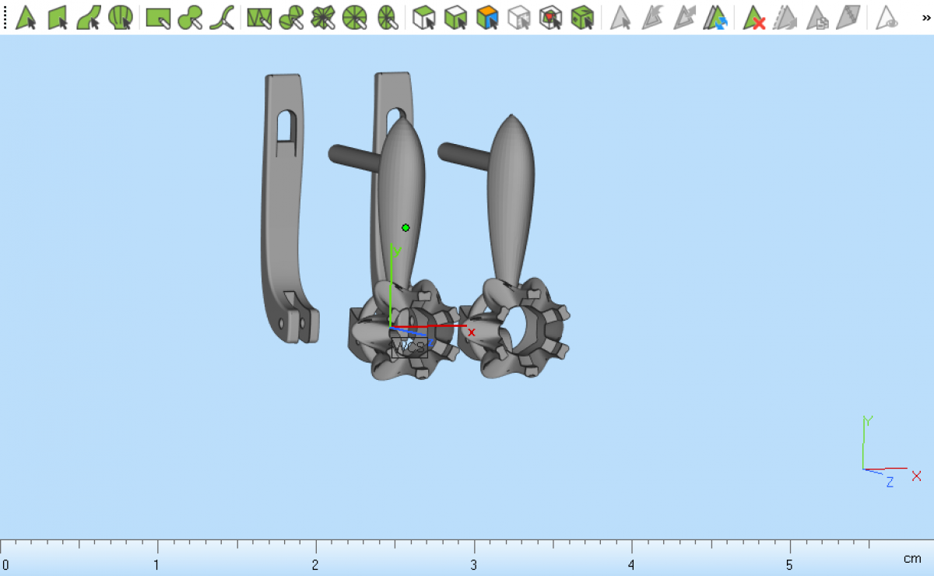Image resolution: width=934 pixels, height=576 pixels.
Task: Select the curved-line brush marking tool
Action: click(222, 17)
